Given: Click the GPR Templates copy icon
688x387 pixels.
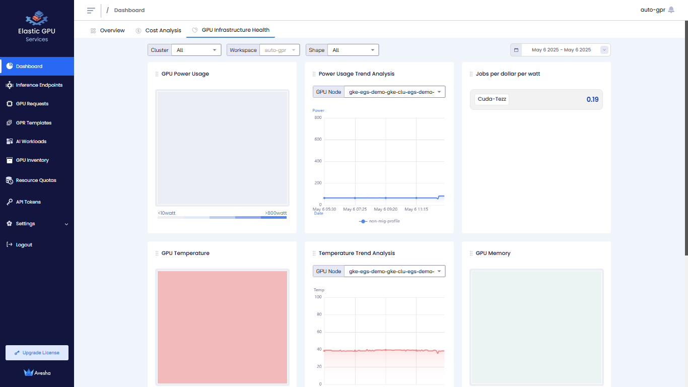Looking at the screenshot, I should [10, 123].
